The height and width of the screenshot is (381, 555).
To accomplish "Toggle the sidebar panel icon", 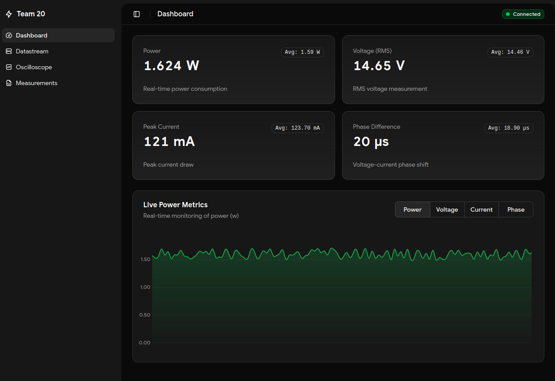I will pos(137,14).
